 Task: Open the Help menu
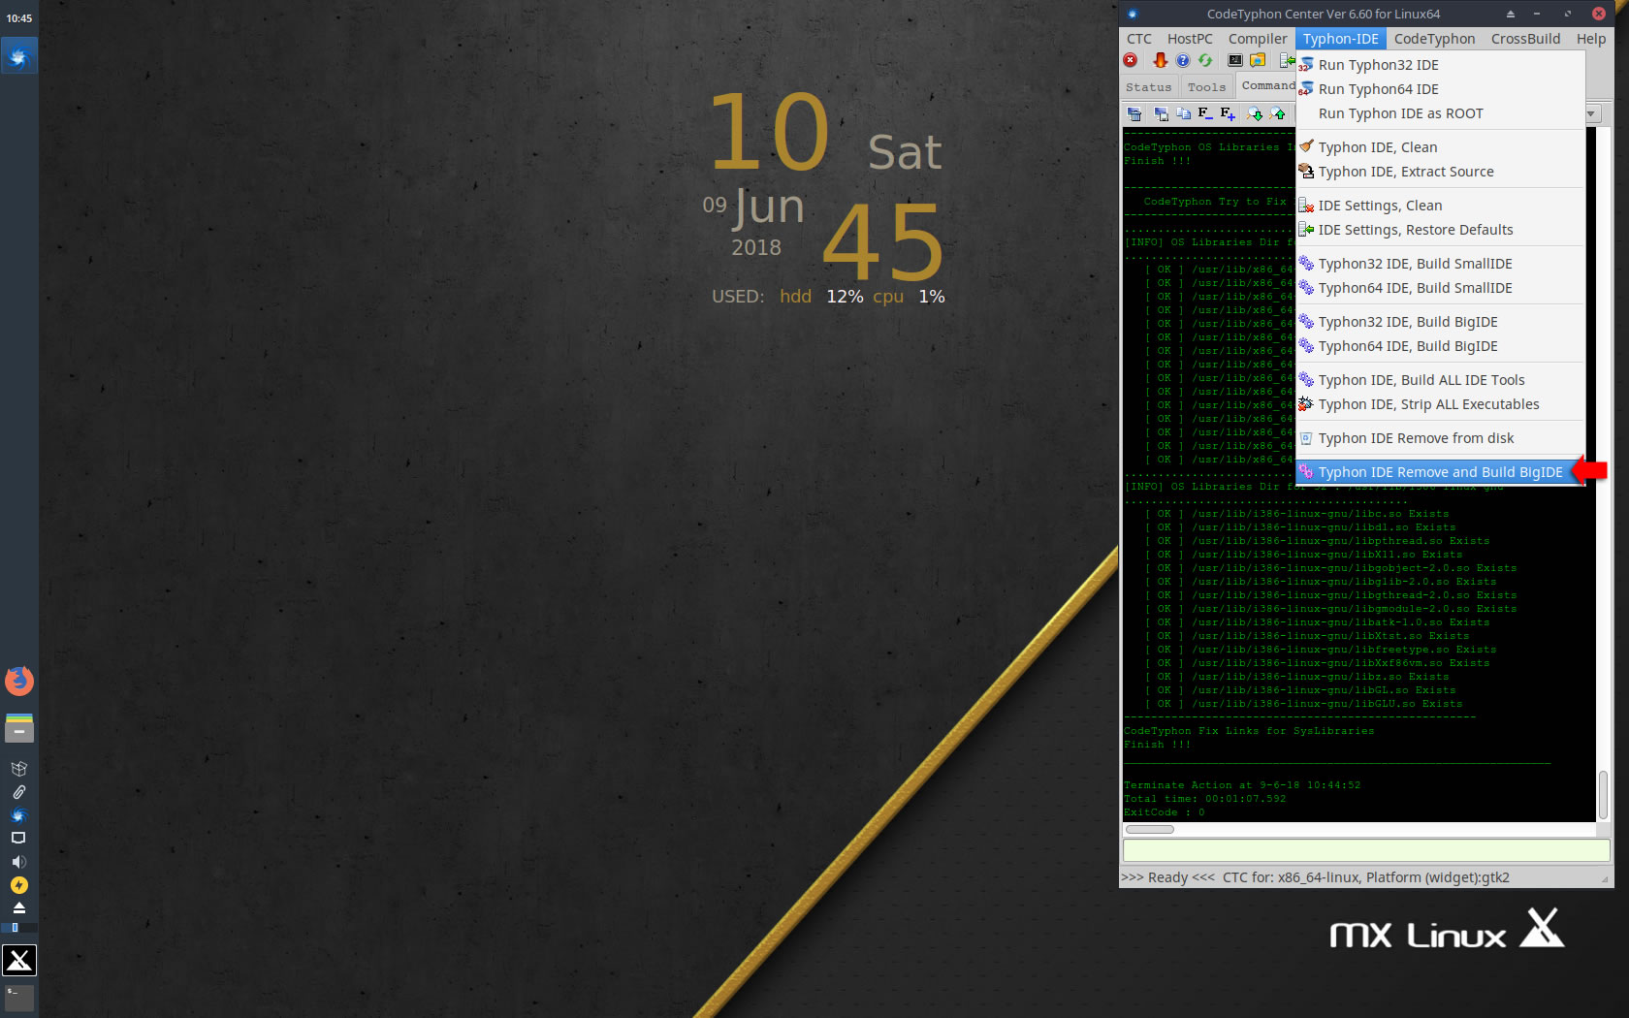1590,39
